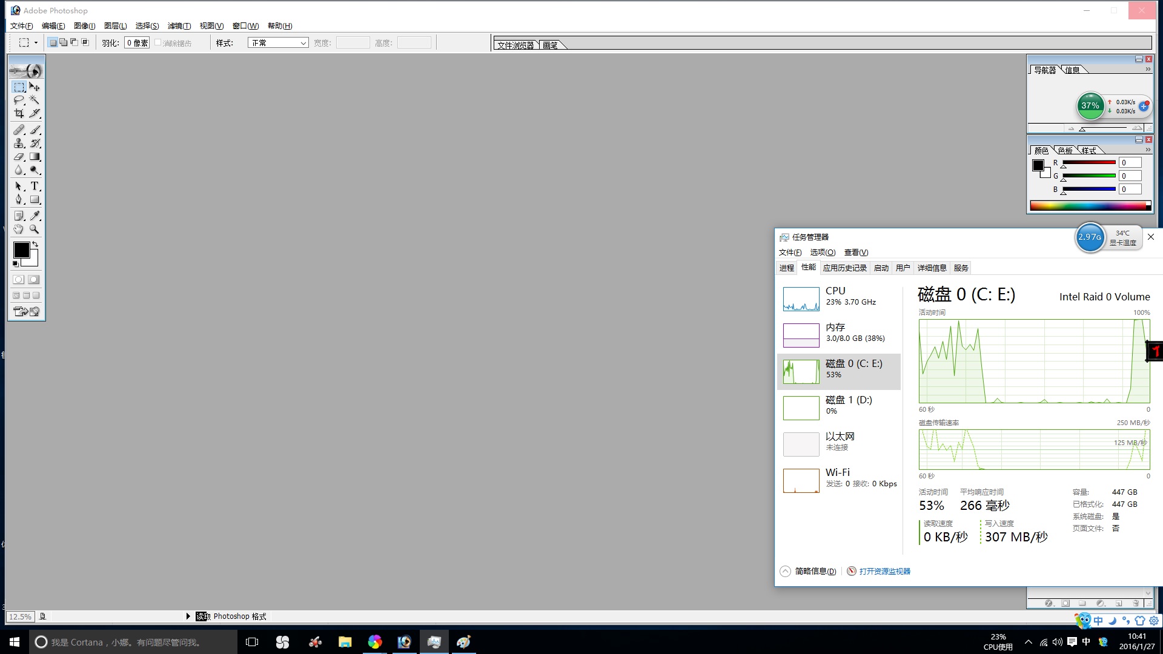Select the Eraser tool
Viewport: 1163px width, 654px height.
pyautogui.click(x=19, y=156)
